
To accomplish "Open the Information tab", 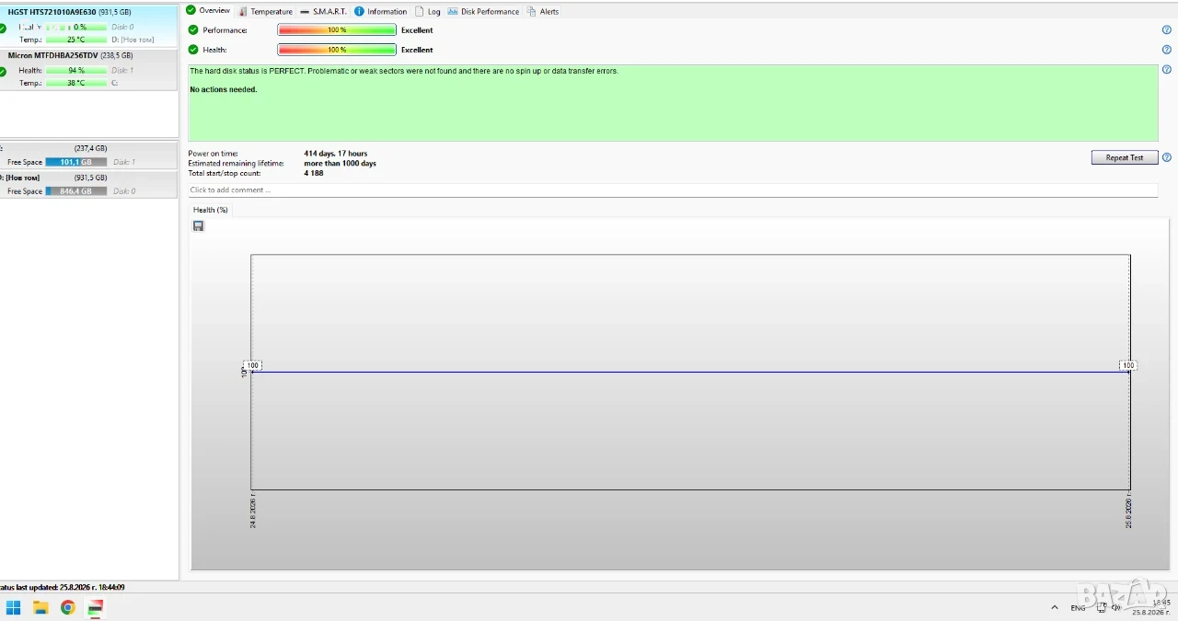I will pyautogui.click(x=380, y=12).
